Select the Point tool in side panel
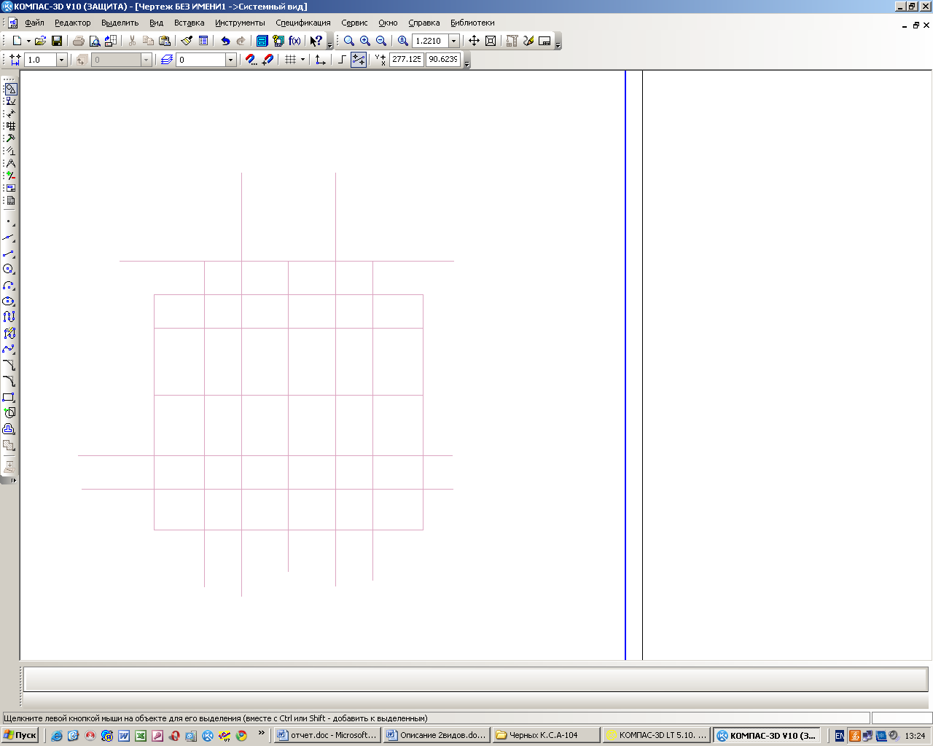Screen dimensions: 933x746 9,221
